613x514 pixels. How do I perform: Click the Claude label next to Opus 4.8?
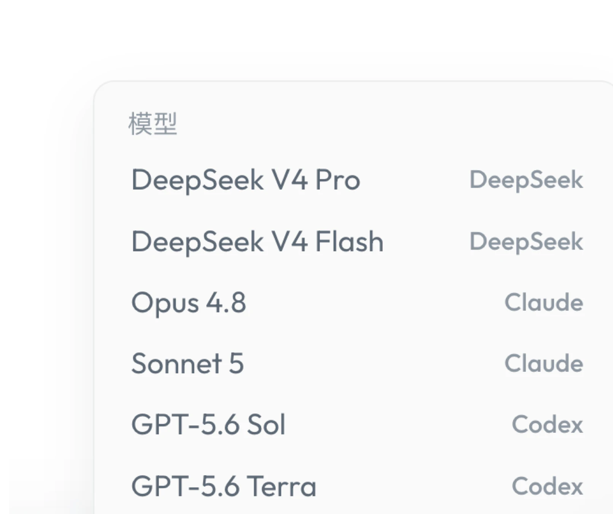click(x=544, y=302)
